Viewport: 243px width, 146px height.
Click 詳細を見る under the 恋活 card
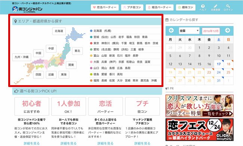pos(105,143)
